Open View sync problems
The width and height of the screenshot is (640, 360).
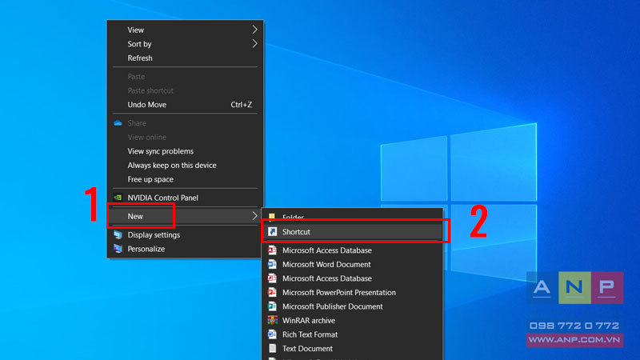(161, 151)
